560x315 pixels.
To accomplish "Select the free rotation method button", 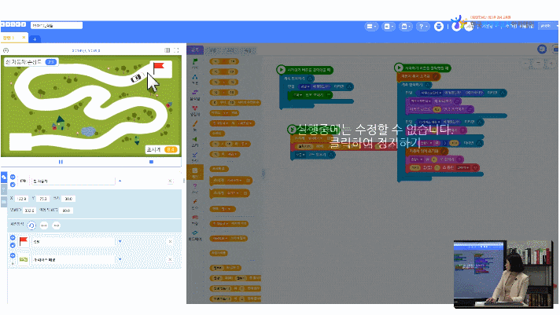I will click(31, 225).
